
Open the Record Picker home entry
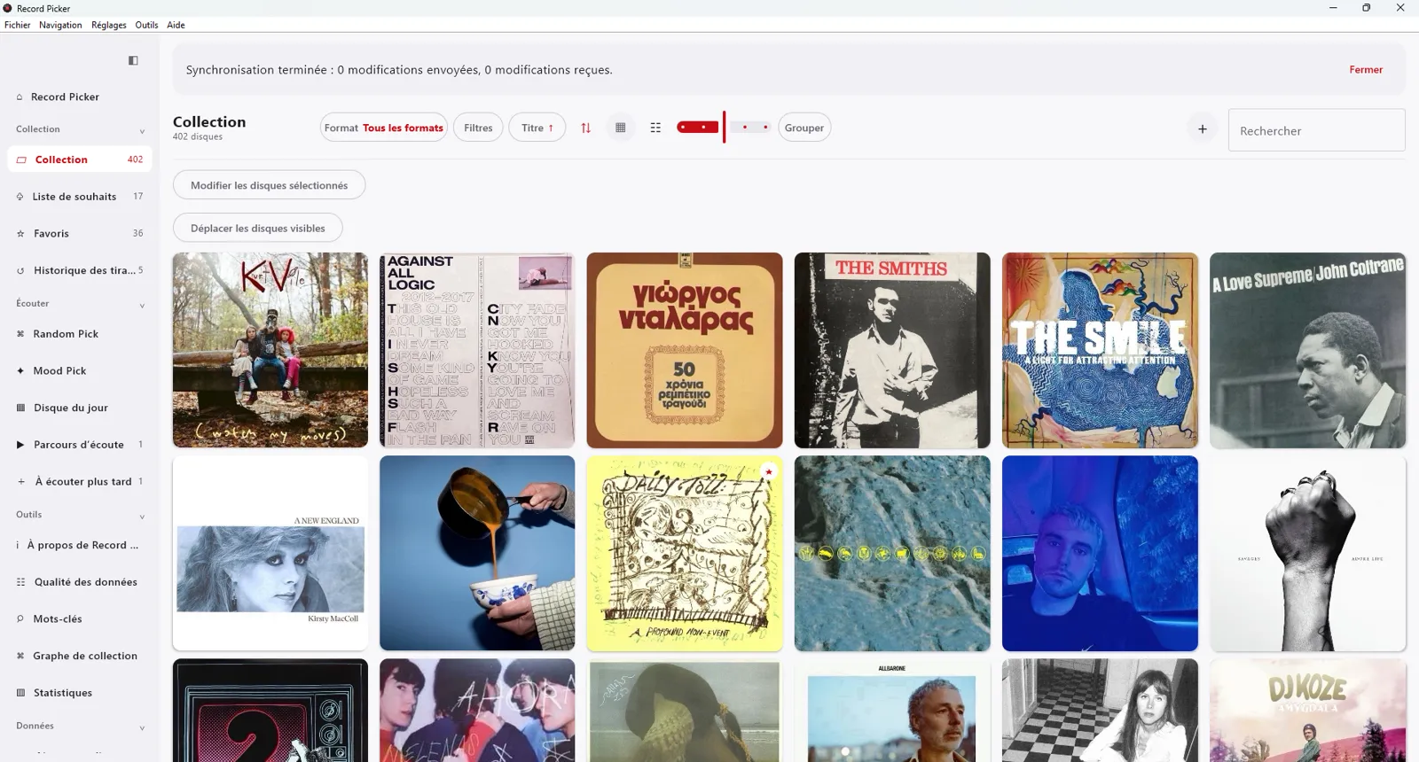(x=80, y=97)
